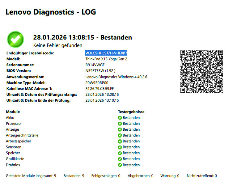Select the Akku module row name
237x181 pixels.
(10, 118)
